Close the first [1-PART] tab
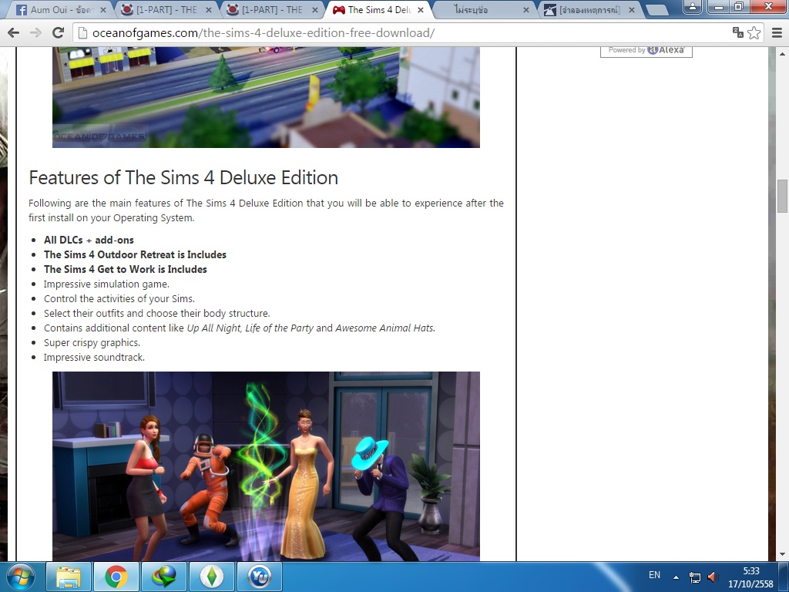 click(x=209, y=9)
